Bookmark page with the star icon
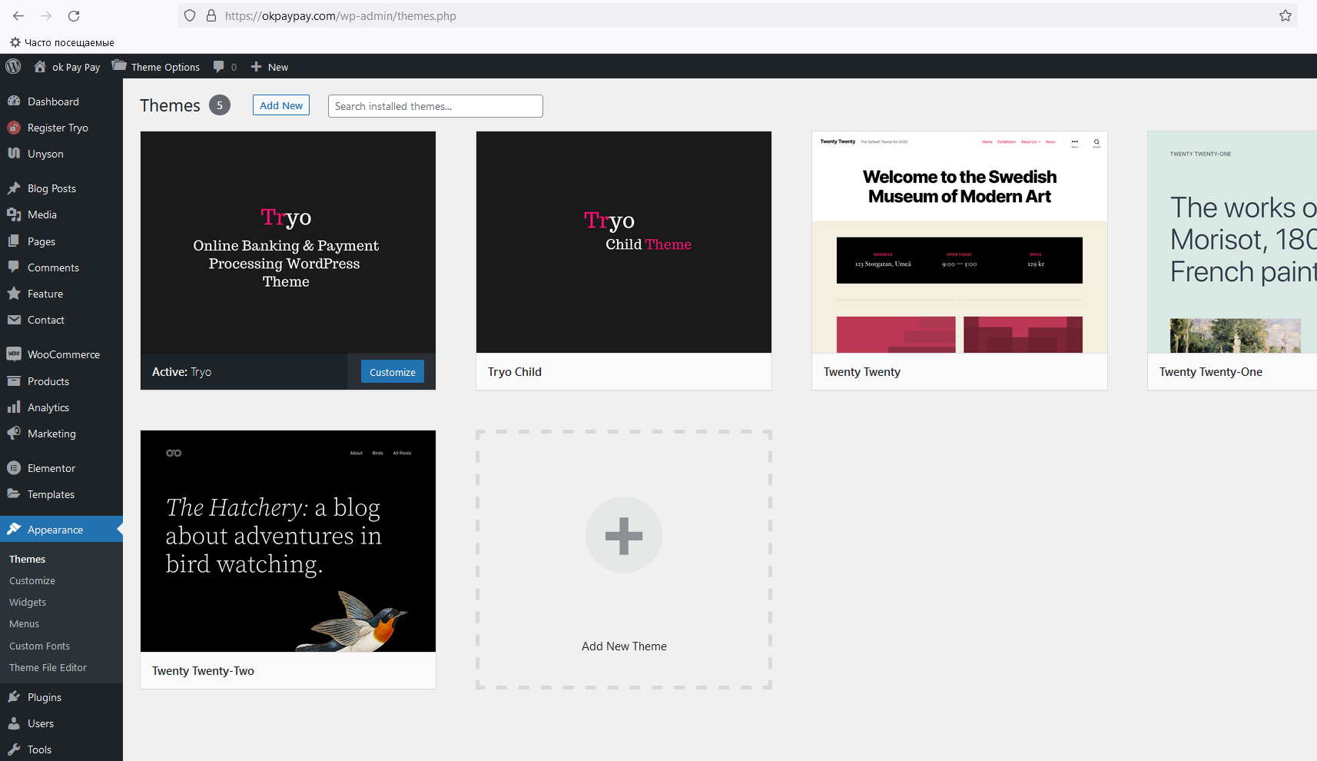The height and width of the screenshot is (761, 1317). [x=1285, y=15]
